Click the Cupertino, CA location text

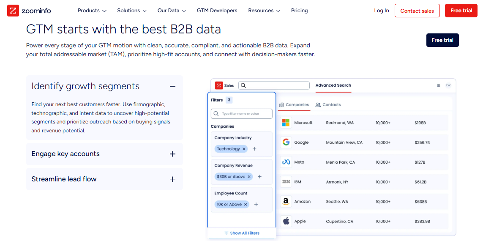pyautogui.click(x=339, y=221)
